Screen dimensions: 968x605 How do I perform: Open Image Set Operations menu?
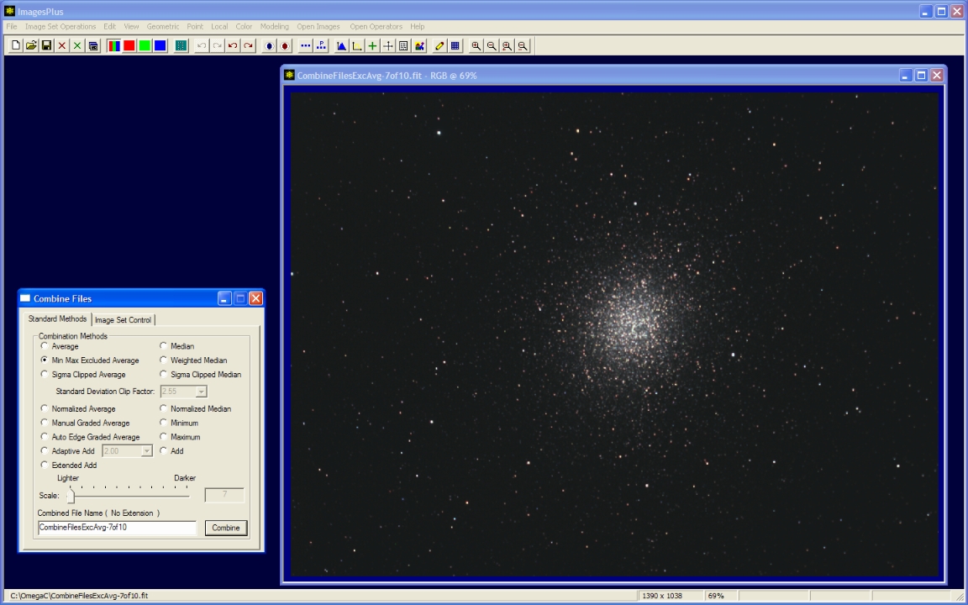click(x=60, y=27)
